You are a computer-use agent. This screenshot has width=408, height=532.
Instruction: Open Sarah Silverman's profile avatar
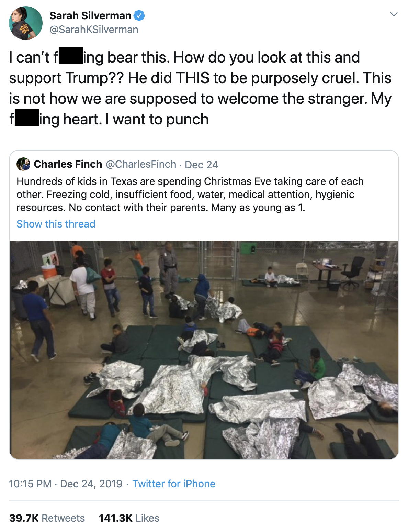click(26, 23)
